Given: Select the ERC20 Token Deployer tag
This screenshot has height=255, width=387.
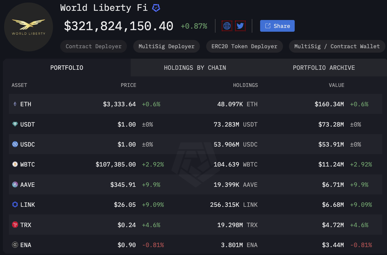Looking at the screenshot, I should [244, 46].
